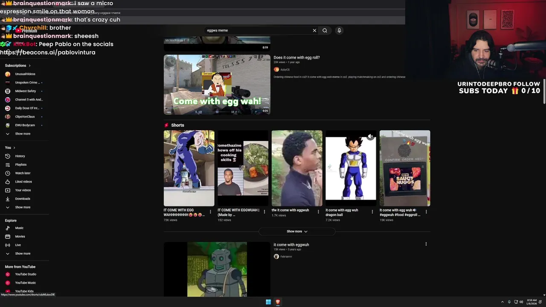Screen dimensions: 546x307
Task: Open the Watch later clock icon
Action: pyautogui.click(x=7, y=173)
